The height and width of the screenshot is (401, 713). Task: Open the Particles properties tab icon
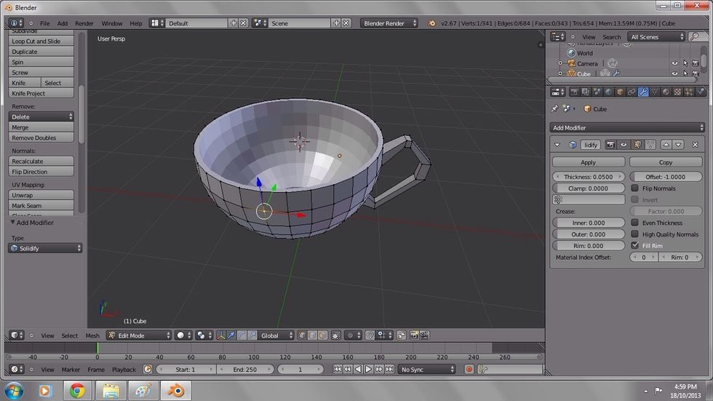(689, 92)
